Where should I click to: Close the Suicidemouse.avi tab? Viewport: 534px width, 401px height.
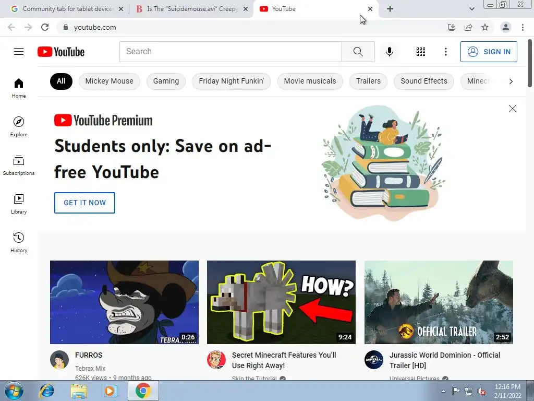pyautogui.click(x=246, y=9)
